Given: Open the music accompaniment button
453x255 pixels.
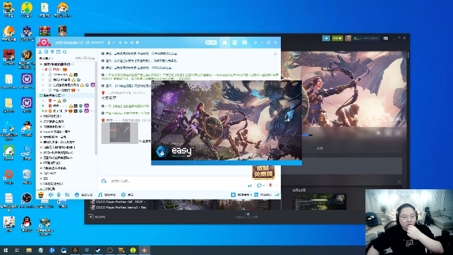Looking at the screenshot, I should [107, 195].
